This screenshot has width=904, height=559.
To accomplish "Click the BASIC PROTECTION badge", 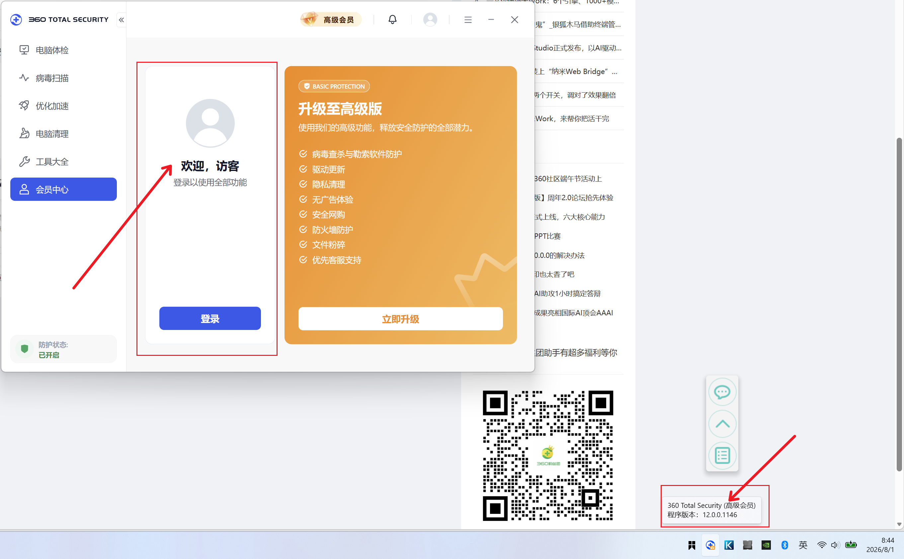I will point(334,86).
